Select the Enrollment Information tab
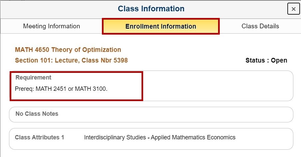Image resolution: width=301 pixels, height=157 pixels. [160, 27]
